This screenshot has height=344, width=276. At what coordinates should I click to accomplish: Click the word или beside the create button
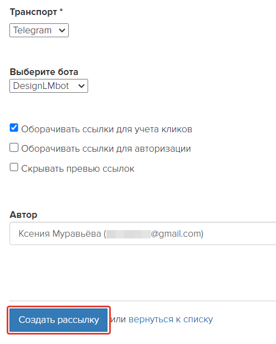(118, 320)
